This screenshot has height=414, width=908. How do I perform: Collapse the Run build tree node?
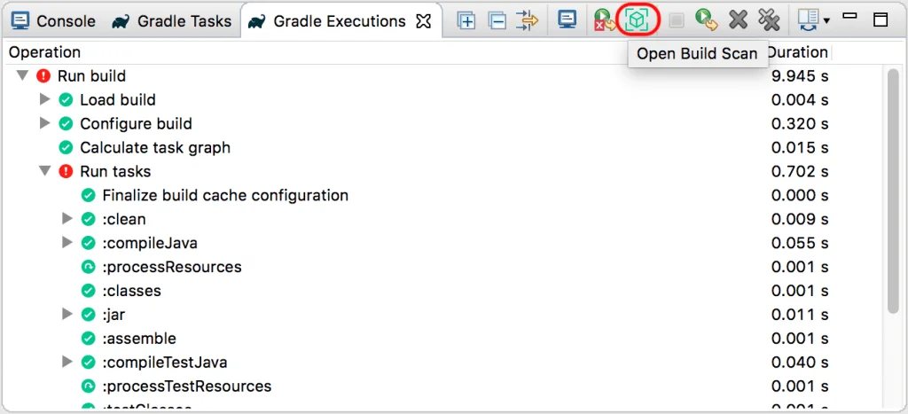coord(22,76)
